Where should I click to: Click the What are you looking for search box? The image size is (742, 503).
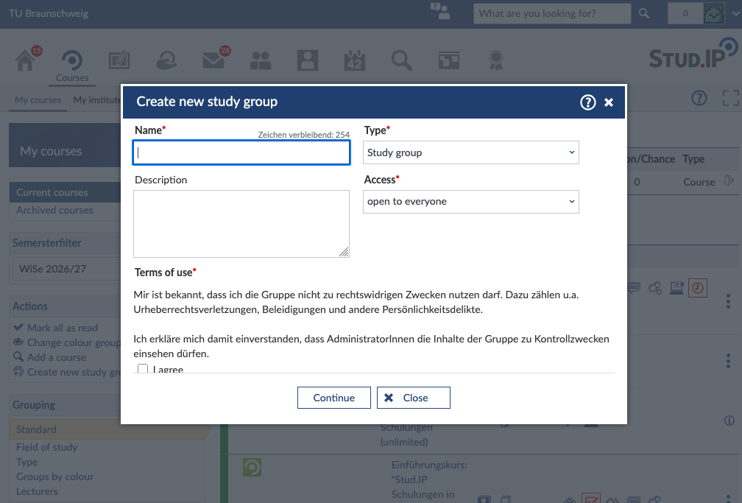(552, 13)
